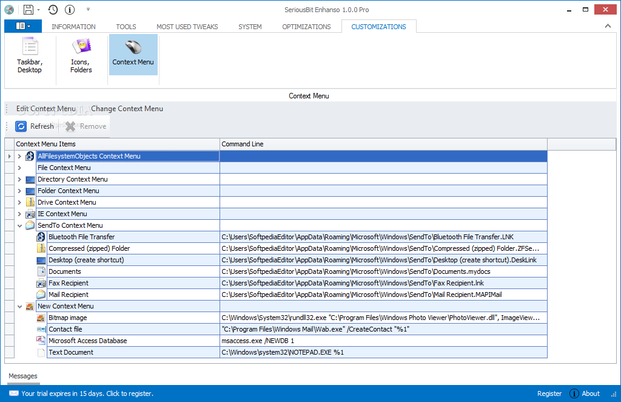Open Taskbar, Desktop customizations
The width and height of the screenshot is (621, 402).
[x=30, y=55]
